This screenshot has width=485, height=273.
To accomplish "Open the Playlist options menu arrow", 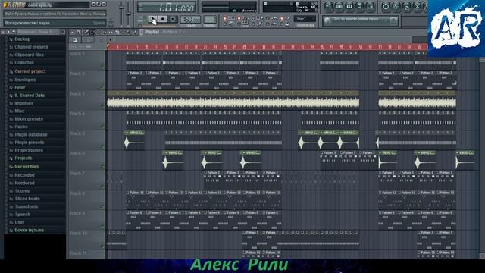I will [x=72, y=32].
